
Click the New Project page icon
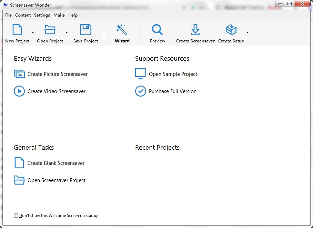[17, 30]
